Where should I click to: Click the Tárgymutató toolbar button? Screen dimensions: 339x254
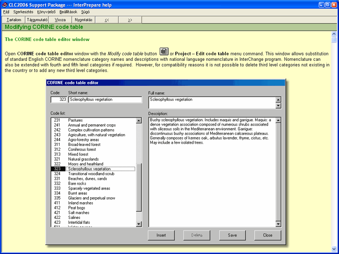37,20
